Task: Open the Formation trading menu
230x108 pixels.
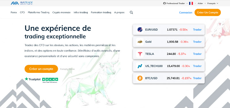Action: pyautogui.click(x=101, y=13)
